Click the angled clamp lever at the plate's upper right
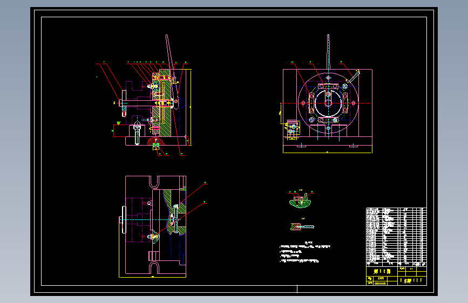 click(x=354, y=77)
